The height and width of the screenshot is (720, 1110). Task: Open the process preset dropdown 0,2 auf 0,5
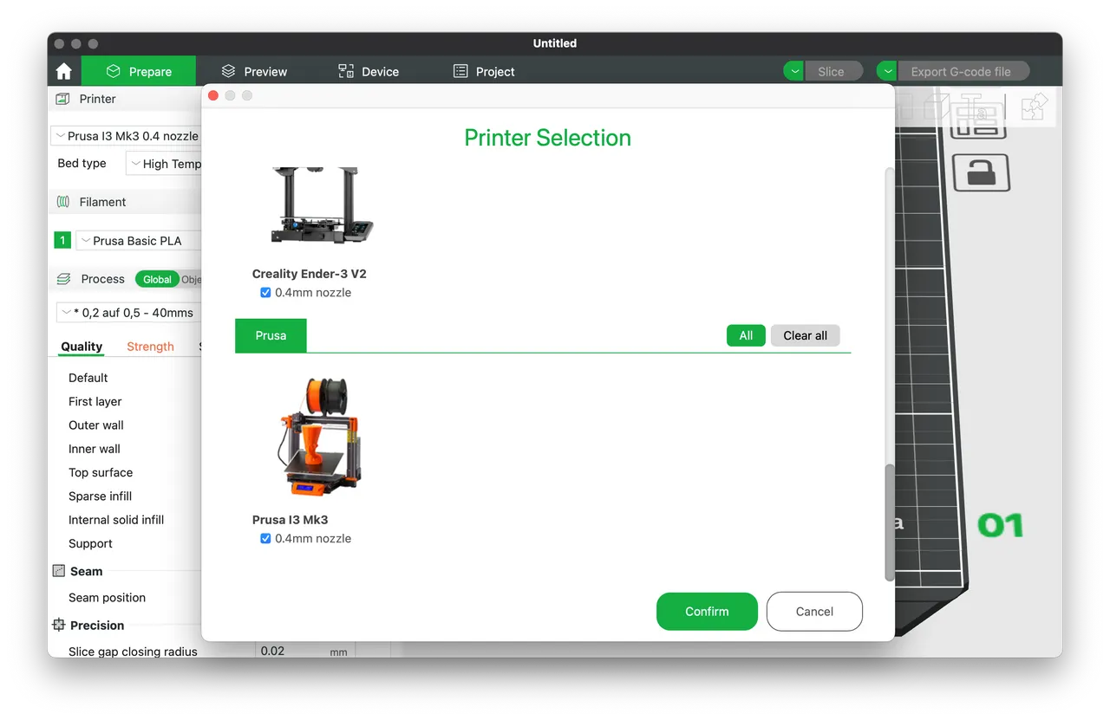point(129,313)
